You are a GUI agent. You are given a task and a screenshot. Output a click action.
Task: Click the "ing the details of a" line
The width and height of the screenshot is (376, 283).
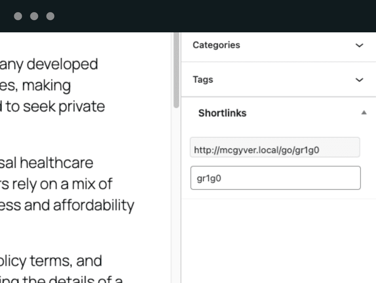click(x=61, y=279)
